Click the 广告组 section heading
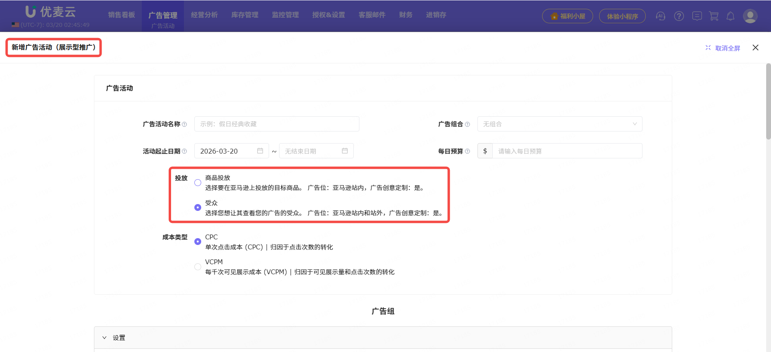 383,311
